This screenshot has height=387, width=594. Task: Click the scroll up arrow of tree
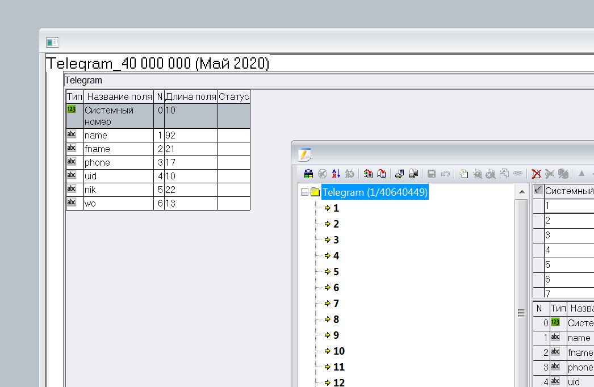click(x=522, y=192)
